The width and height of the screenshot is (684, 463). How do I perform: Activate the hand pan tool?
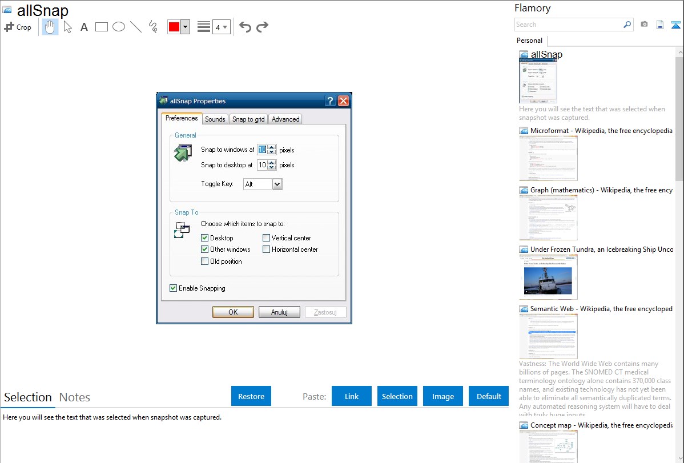(50, 27)
